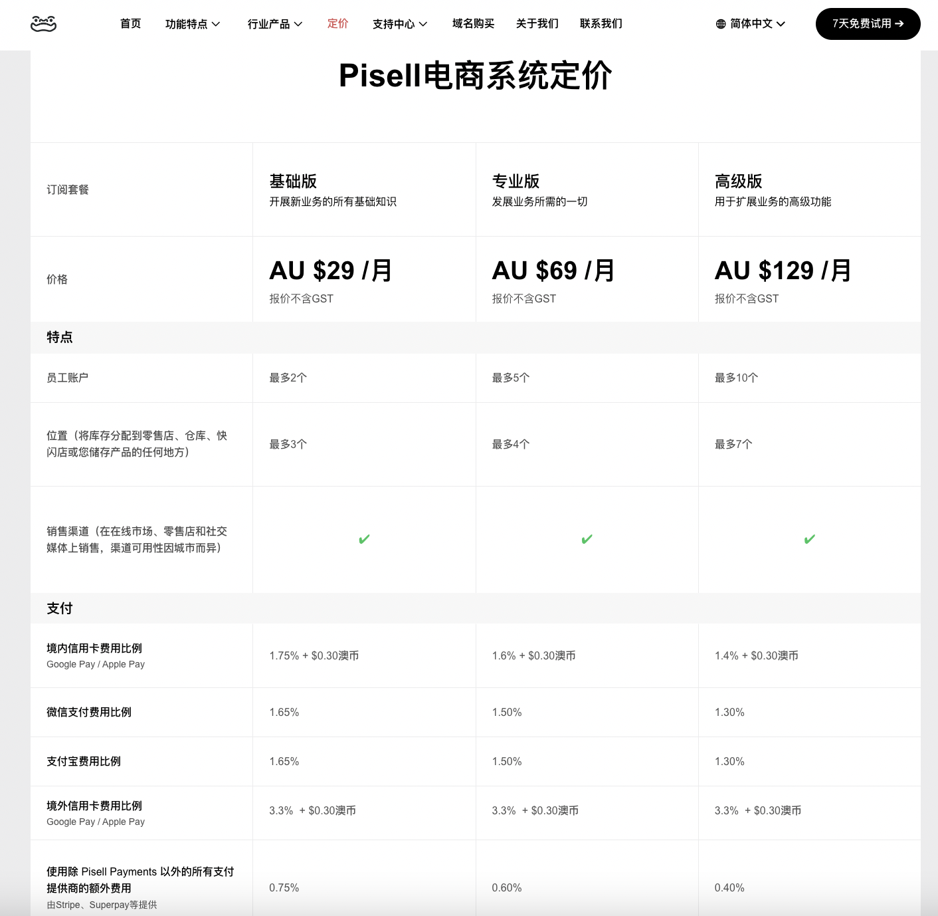
Task: Click the 0.40% extra fee cell
Action: point(729,887)
